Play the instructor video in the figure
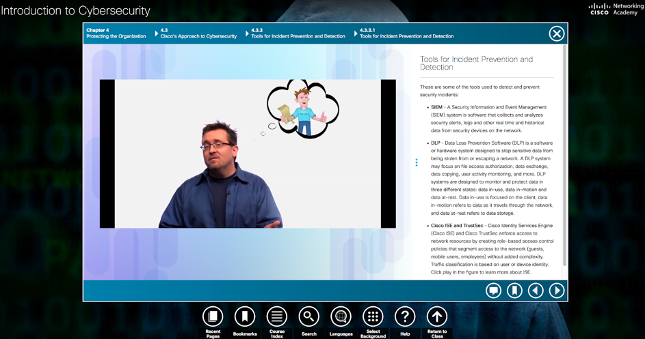 pos(248,153)
